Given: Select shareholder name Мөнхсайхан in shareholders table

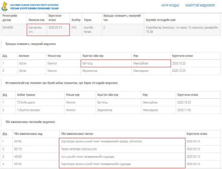Looking at the screenshot, I should pyautogui.click(x=141, y=63).
